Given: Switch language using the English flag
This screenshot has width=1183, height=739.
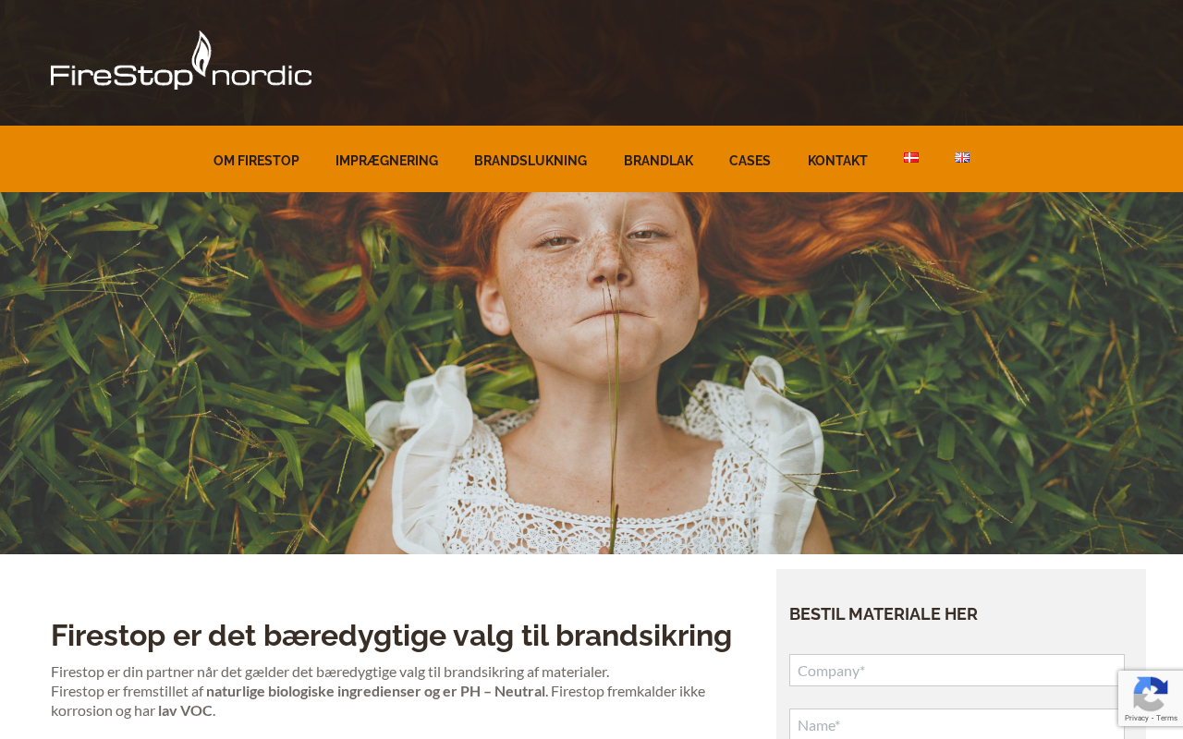Looking at the screenshot, I should pos(962,158).
